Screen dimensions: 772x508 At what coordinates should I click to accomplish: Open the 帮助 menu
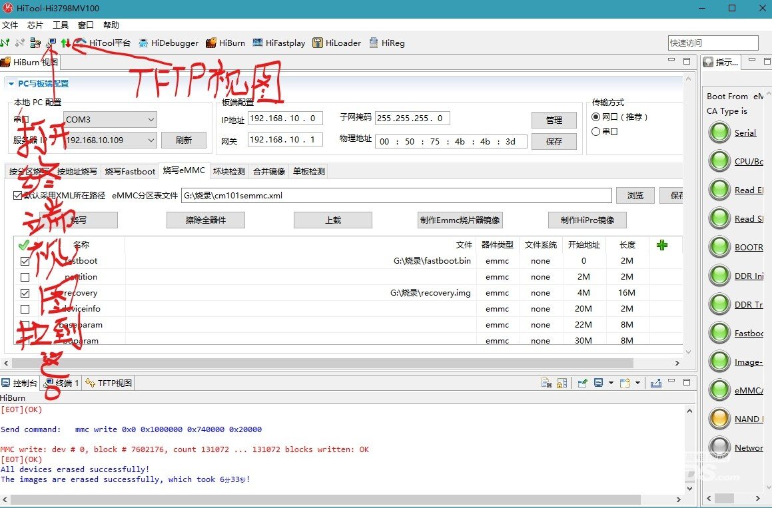tap(111, 25)
